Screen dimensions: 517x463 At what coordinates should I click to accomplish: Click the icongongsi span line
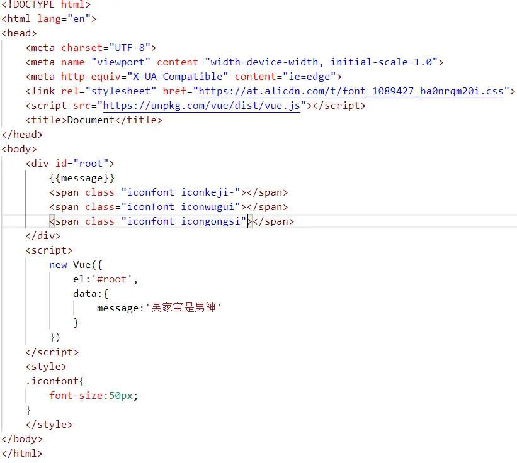click(171, 221)
